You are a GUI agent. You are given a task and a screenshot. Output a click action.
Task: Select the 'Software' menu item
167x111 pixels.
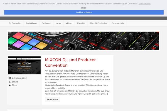click(46, 23)
